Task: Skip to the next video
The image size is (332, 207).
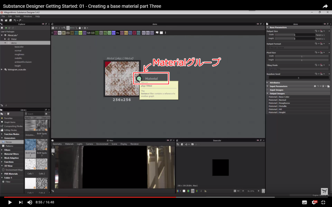Action: [x=20, y=202]
